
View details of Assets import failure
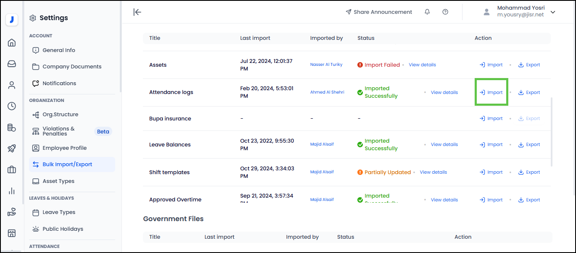pos(422,65)
